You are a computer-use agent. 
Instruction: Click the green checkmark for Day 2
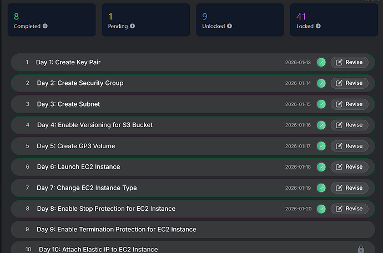[x=321, y=83]
